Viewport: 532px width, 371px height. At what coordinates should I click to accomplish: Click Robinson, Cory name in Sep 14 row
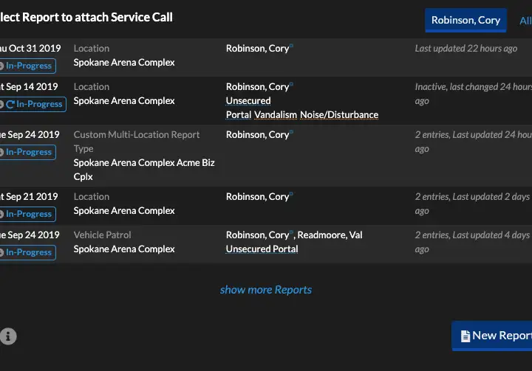pos(258,87)
